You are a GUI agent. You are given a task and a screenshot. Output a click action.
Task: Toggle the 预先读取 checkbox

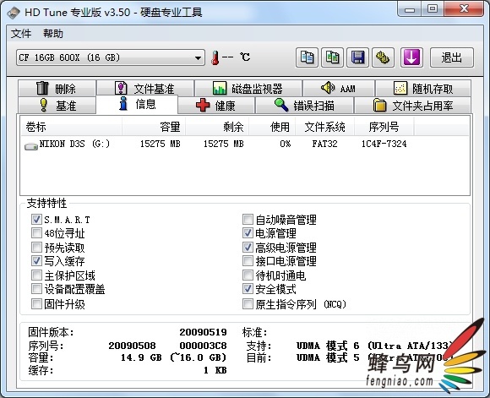coord(36,248)
